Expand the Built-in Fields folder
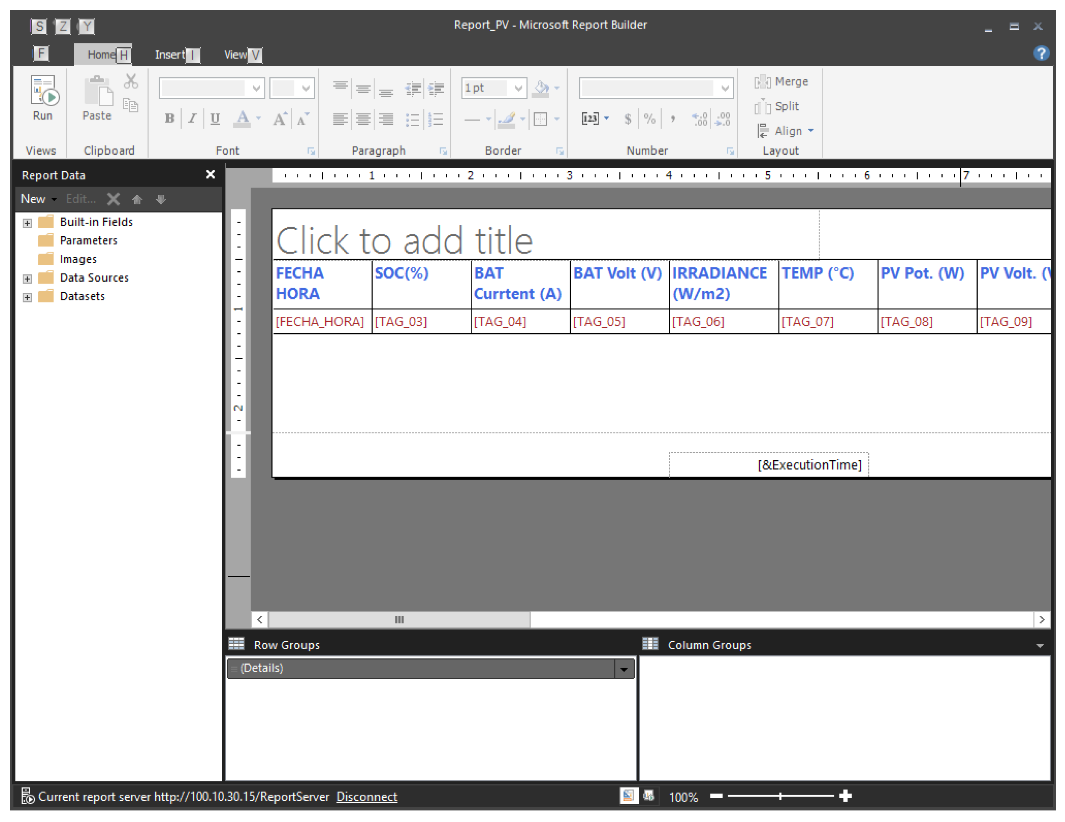This screenshot has width=1065, height=822. [x=27, y=223]
